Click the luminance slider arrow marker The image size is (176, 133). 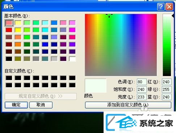coord(173,16)
